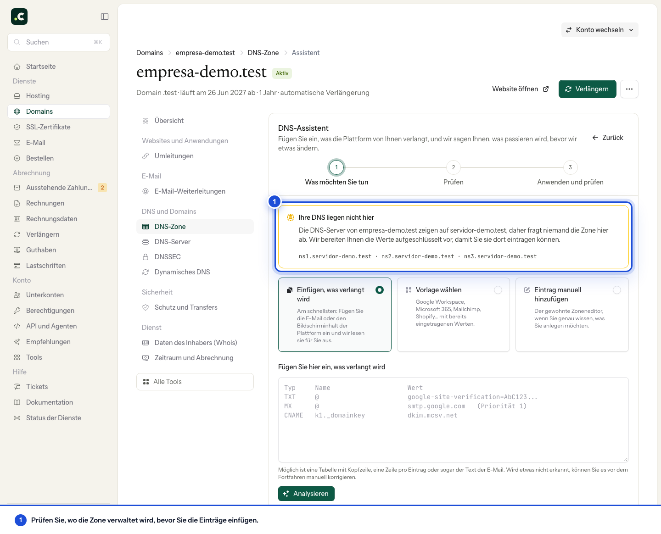661x534 pixels.
Task: Click the 'Alle Tools' button
Action: pos(195,382)
